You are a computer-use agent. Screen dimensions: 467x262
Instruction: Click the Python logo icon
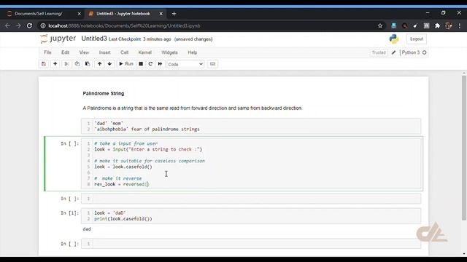[394, 39]
